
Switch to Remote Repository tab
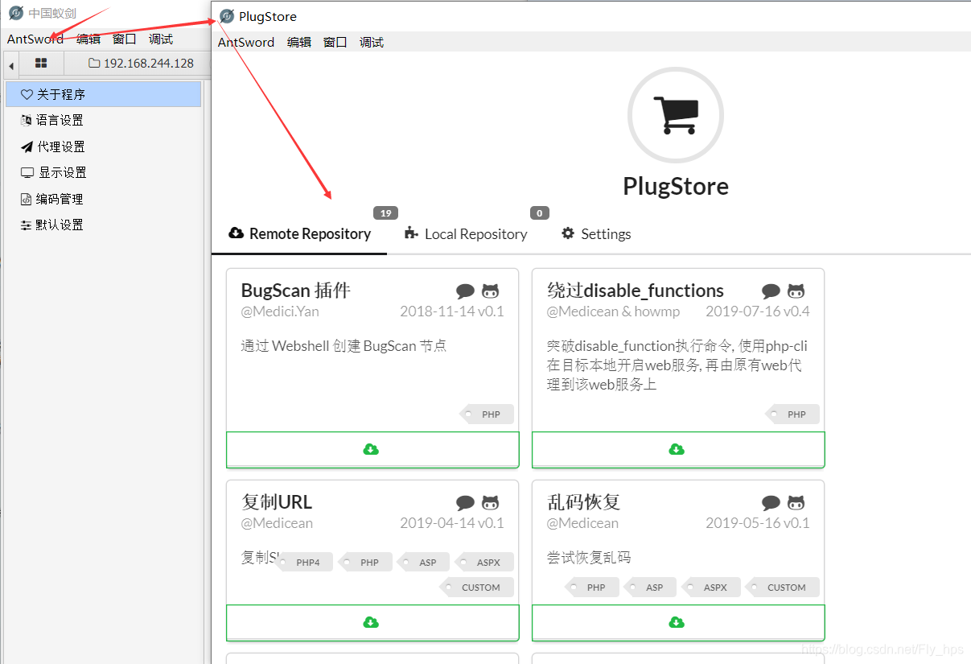pyautogui.click(x=299, y=234)
